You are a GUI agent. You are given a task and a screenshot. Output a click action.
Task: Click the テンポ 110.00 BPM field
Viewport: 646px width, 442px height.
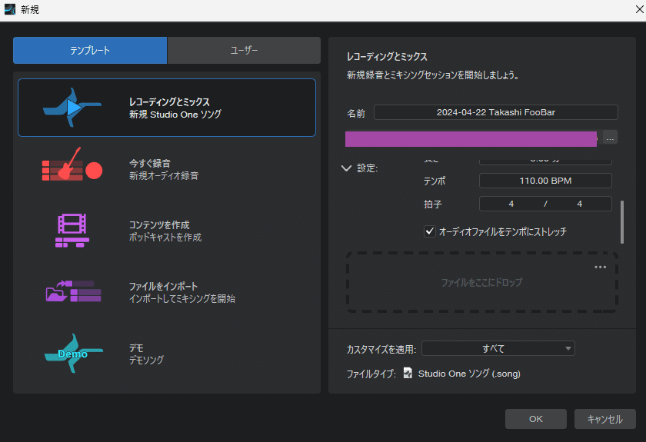click(x=545, y=181)
